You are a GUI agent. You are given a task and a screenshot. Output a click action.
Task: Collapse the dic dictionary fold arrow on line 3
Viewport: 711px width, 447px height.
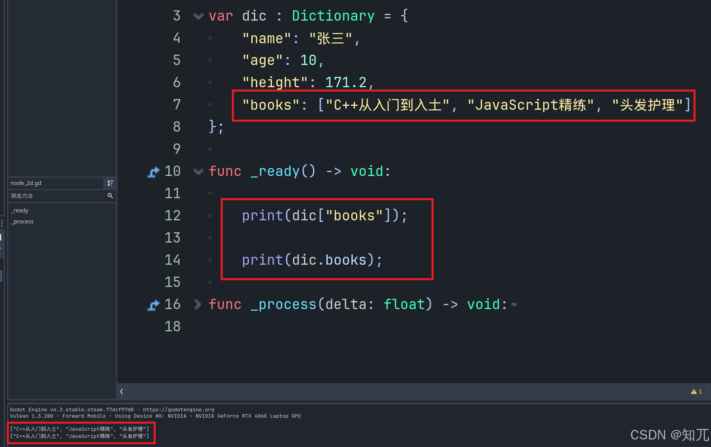click(198, 15)
